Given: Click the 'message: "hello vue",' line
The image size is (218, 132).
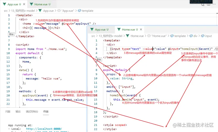Looking at the screenshot, I should pos(44,79).
